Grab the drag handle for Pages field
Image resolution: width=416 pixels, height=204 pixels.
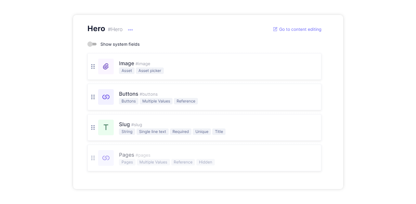point(93,158)
